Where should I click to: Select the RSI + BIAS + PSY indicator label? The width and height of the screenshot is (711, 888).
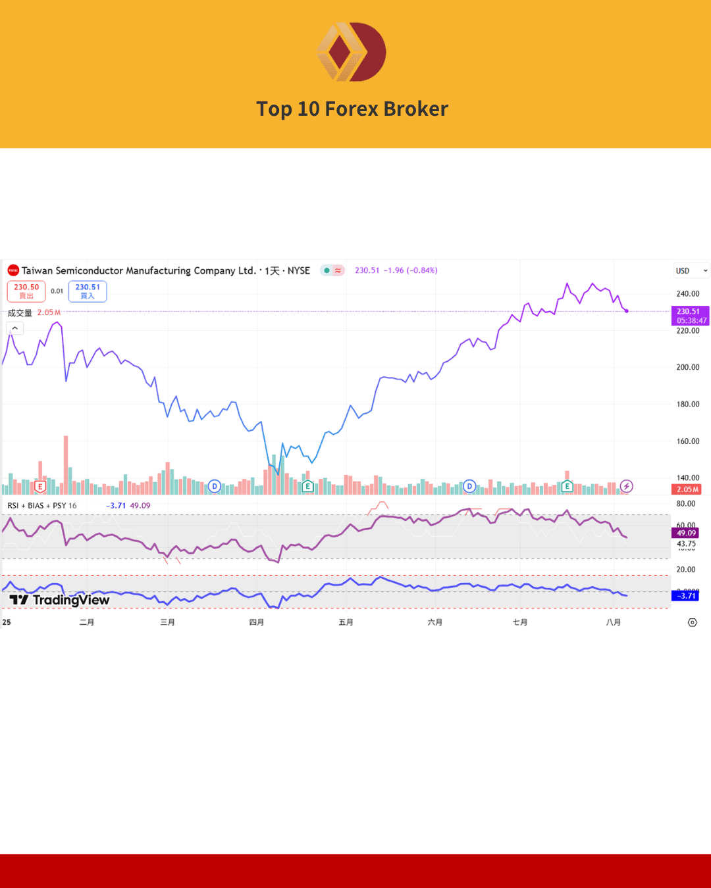pyautogui.click(x=41, y=506)
